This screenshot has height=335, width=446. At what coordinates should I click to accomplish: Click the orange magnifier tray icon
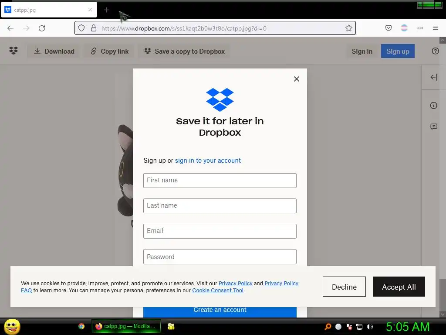(328, 326)
